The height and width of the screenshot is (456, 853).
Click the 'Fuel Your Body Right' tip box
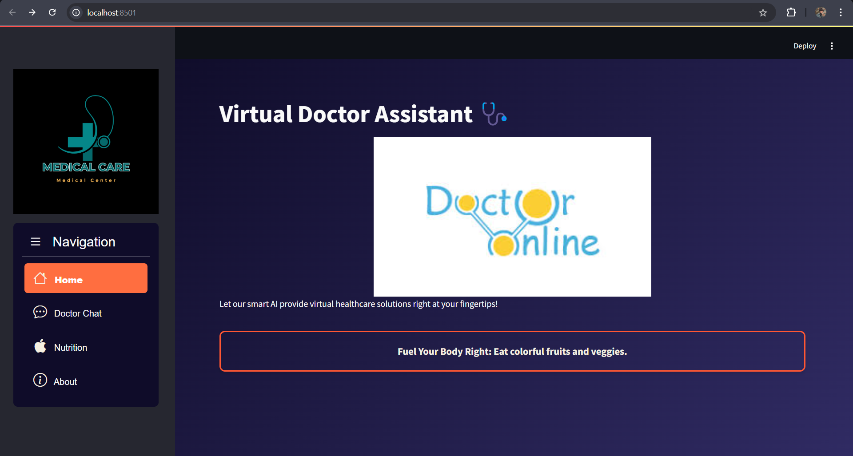click(x=512, y=351)
